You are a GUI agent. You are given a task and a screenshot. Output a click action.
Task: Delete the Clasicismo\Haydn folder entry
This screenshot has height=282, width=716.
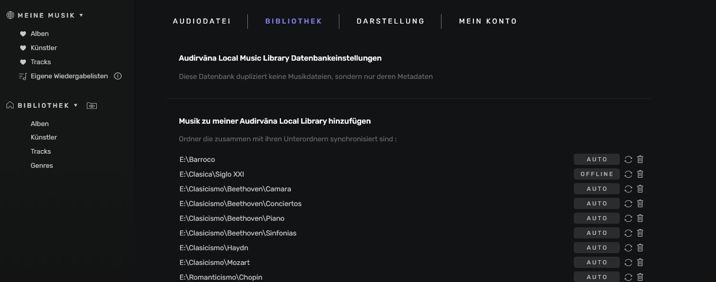[640, 248]
